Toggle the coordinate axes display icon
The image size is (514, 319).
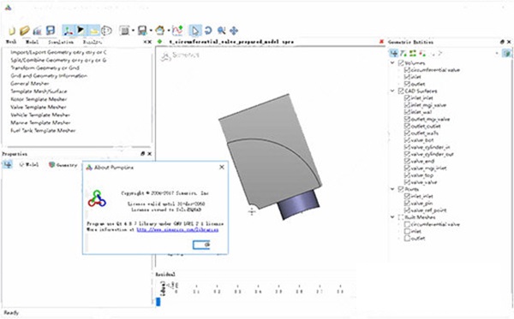[x=68, y=31]
